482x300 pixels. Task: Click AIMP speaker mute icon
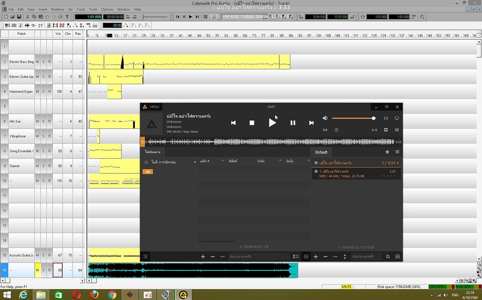(x=325, y=118)
